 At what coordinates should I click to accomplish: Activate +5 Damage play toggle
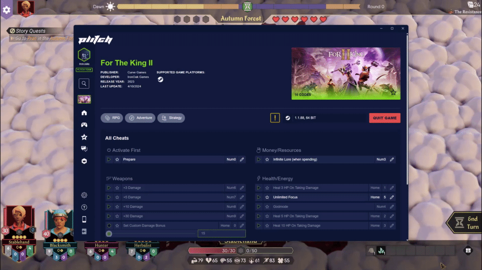(109, 197)
